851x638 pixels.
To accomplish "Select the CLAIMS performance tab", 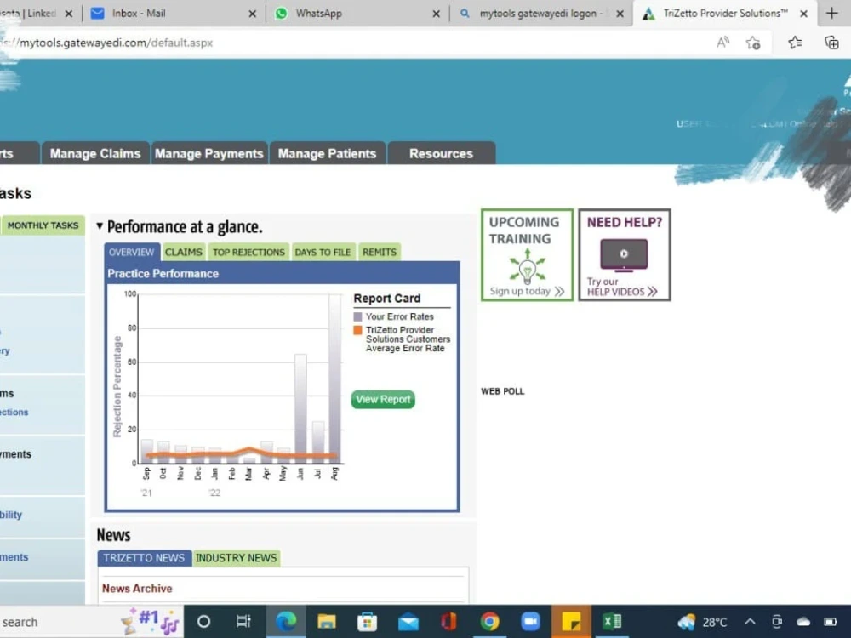I will (x=184, y=253).
